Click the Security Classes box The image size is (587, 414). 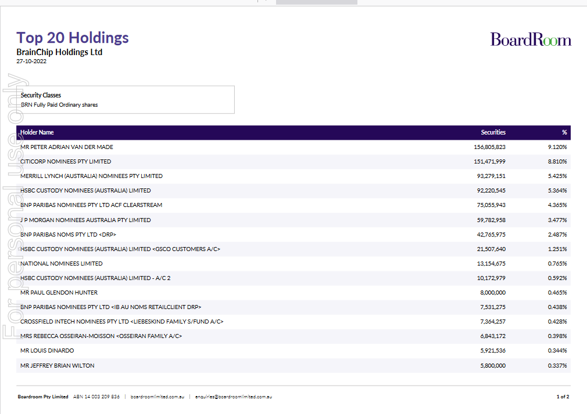point(126,100)
